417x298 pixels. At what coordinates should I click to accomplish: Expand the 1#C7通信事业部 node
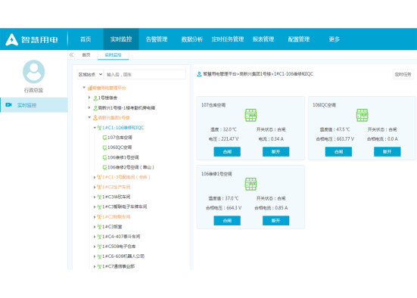95,266
